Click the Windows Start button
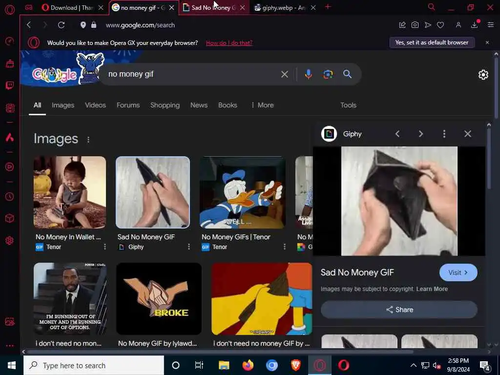Viewport: 500px width, 375px height. click(12, 365)
